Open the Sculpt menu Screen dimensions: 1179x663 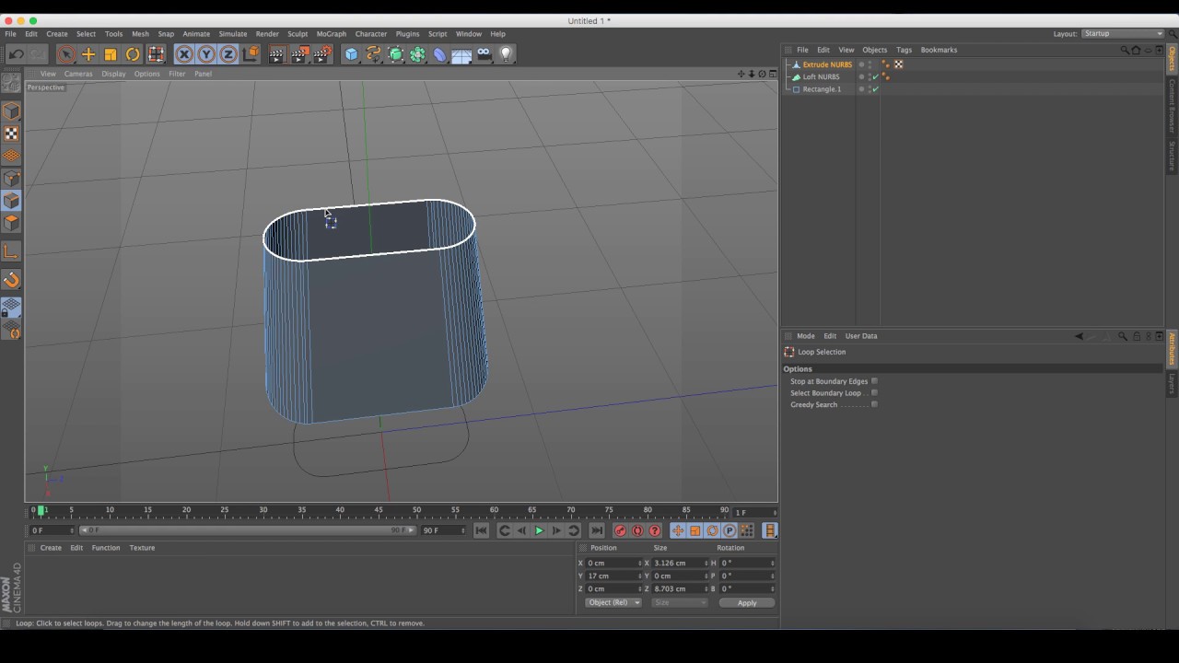(298, 34)
